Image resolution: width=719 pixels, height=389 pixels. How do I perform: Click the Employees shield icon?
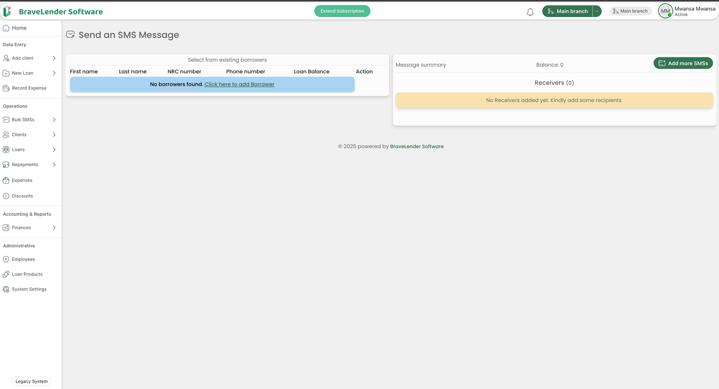[6, 259]
